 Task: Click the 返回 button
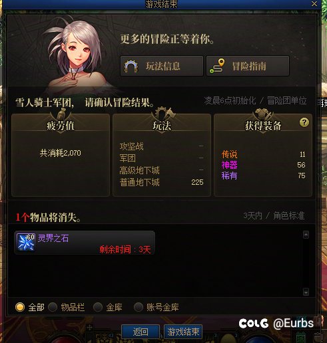pos(141,332)
